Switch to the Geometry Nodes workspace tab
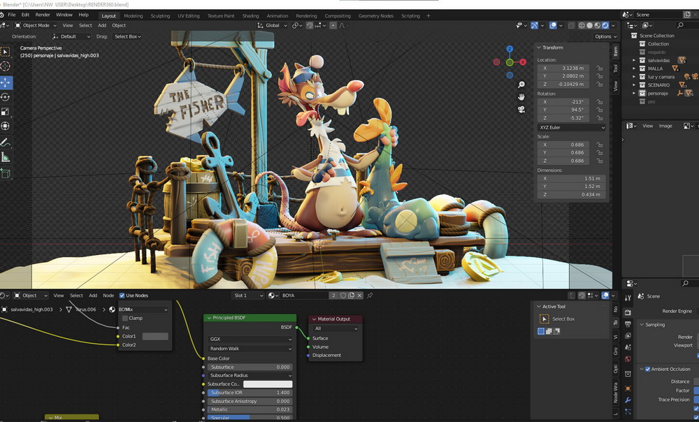Screen dimensions: 699x422 click(x=376, y=15)
